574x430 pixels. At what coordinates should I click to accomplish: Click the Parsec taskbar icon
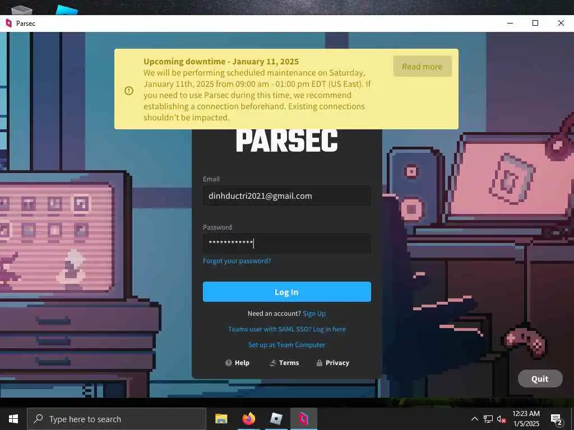303,419
